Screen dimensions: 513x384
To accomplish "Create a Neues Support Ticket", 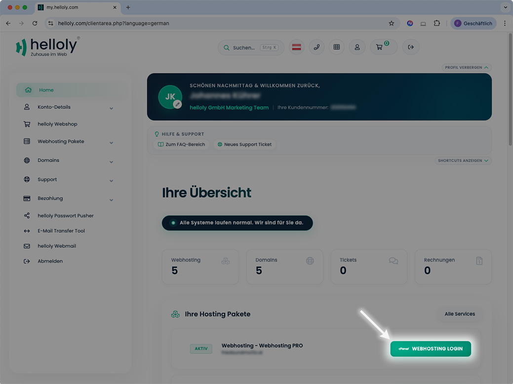I will point(244,144).
